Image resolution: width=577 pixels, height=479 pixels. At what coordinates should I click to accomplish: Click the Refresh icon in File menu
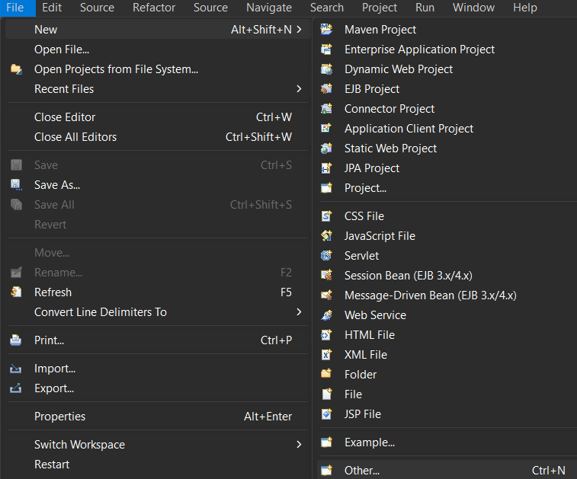click(x=16, y=292)
